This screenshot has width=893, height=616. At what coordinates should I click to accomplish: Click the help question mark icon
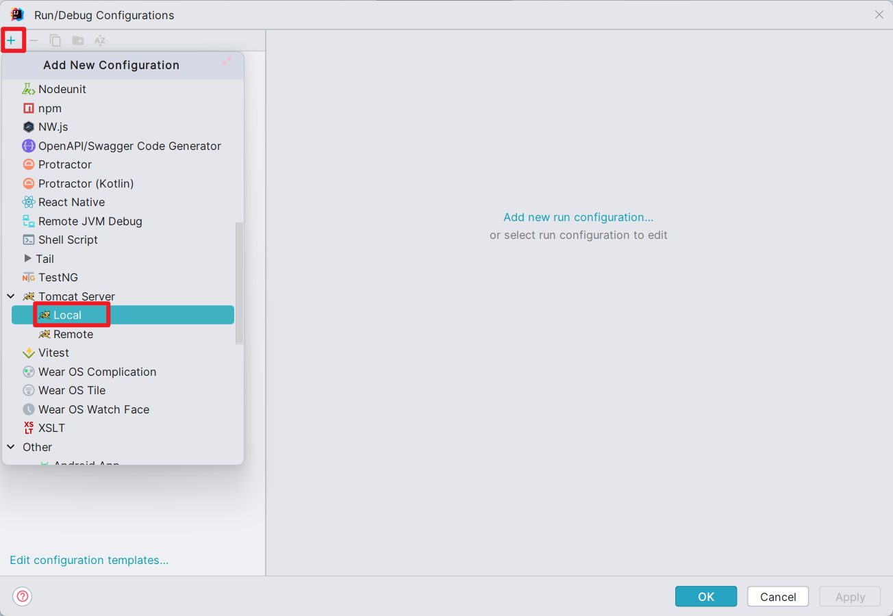point(22,597)
